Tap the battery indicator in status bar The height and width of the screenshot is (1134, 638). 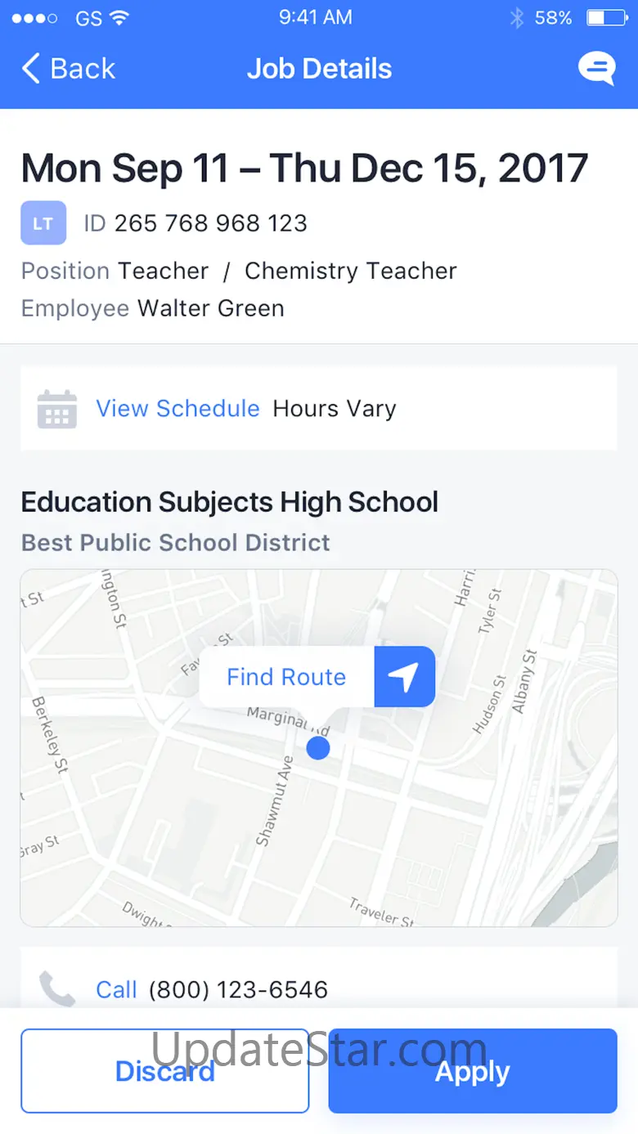[x=606, y=17]
